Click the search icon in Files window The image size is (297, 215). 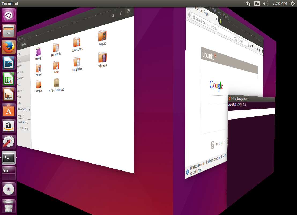tap(113, 16)
